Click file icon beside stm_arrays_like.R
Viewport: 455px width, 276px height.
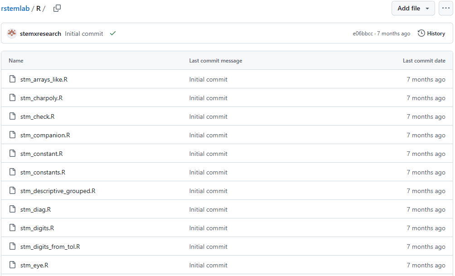[x=13, y=79]
